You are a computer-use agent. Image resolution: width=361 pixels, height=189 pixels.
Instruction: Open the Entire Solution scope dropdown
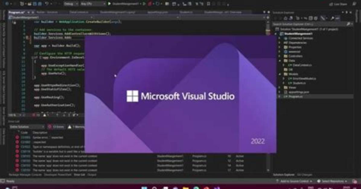[x=27, y=127]
